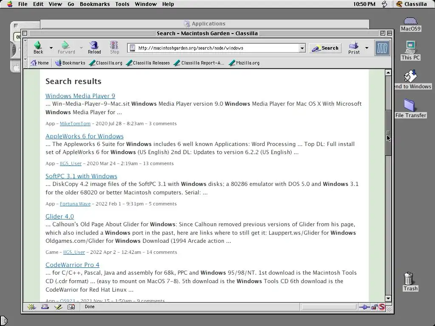
Task: Open MikeTomTom user profile link
Action: point(75,124)
